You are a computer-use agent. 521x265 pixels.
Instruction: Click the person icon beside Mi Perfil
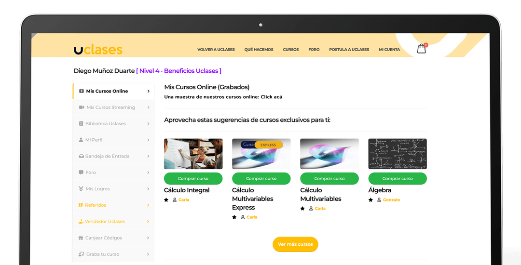pyautogui.click(x=81, y=140)
